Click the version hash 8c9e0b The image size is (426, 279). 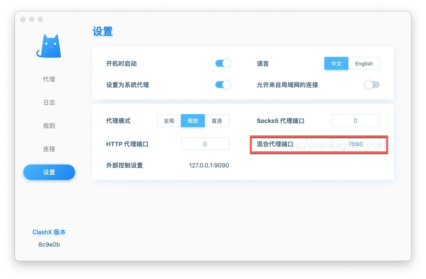click(x=49, y=245)
